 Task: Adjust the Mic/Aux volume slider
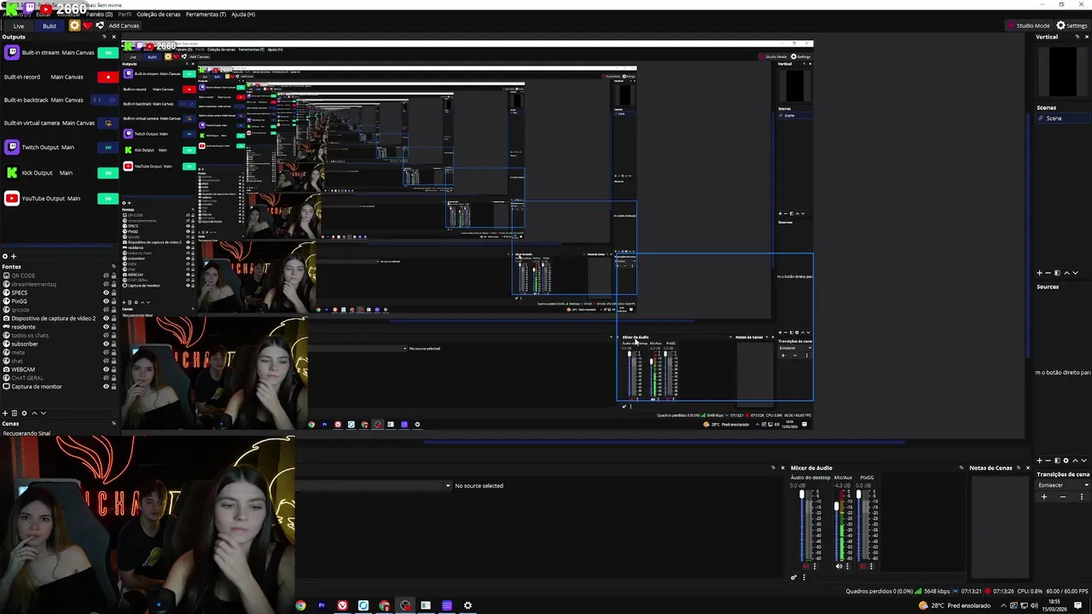pos(836,525)
